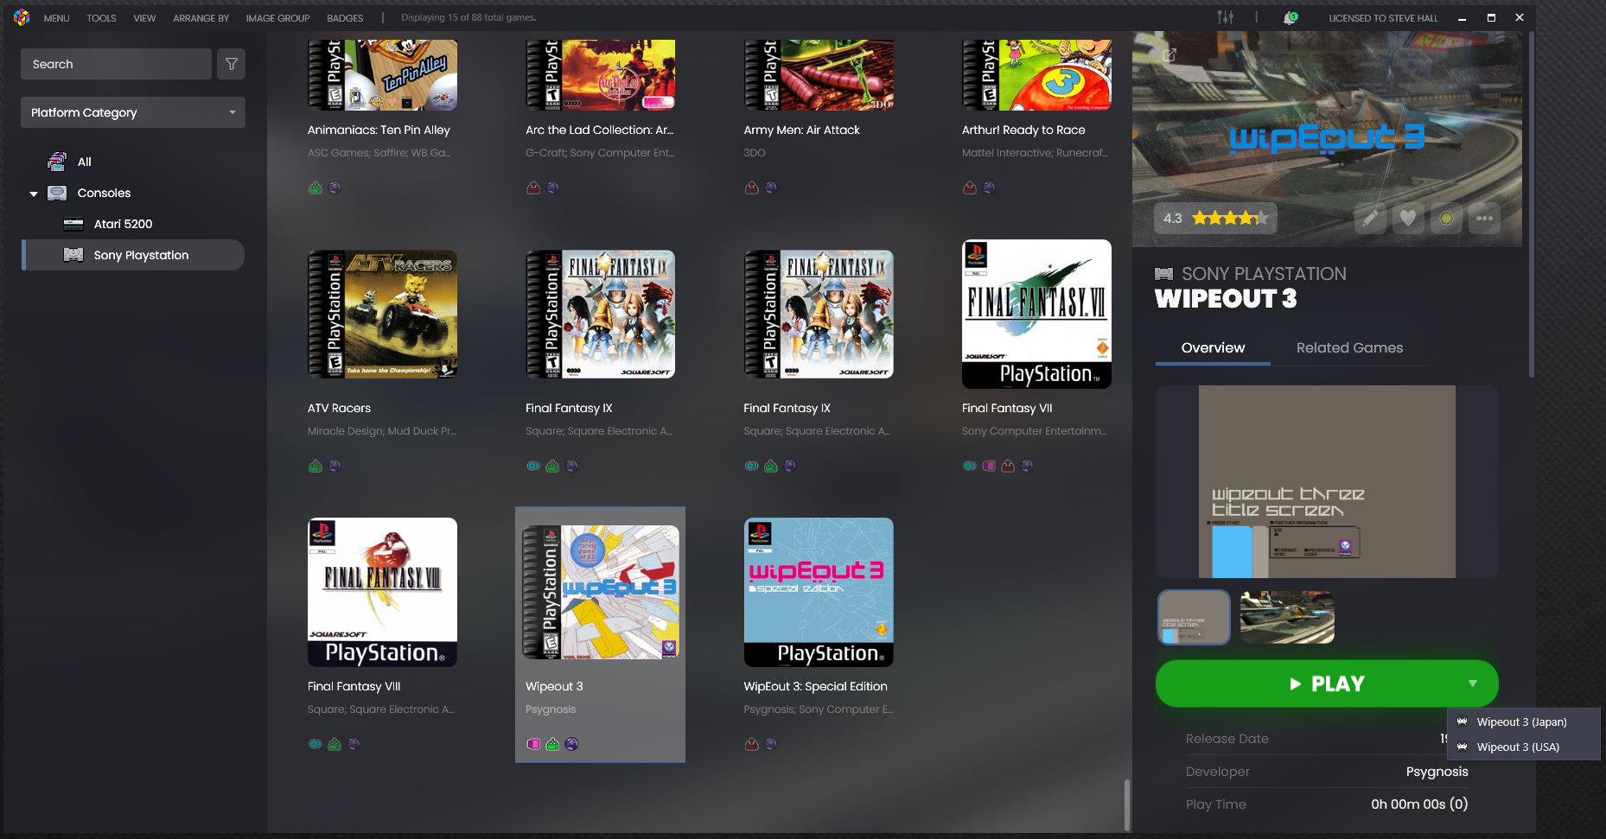Select the Final Fantasy VII cover
Viewport: 1606px width, 839px height.
(x=1036, y=314)
